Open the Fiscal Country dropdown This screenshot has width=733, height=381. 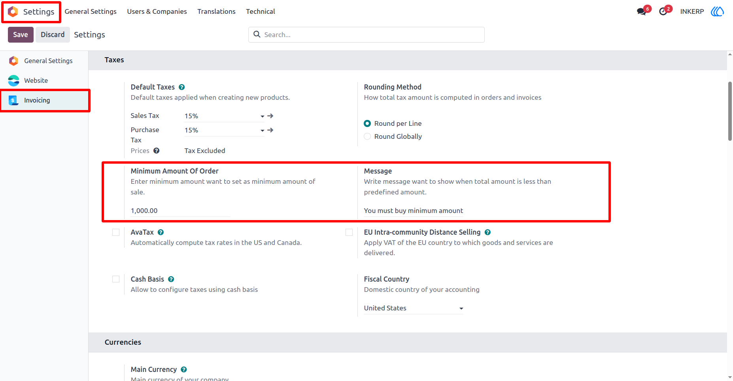pos(414,308)
